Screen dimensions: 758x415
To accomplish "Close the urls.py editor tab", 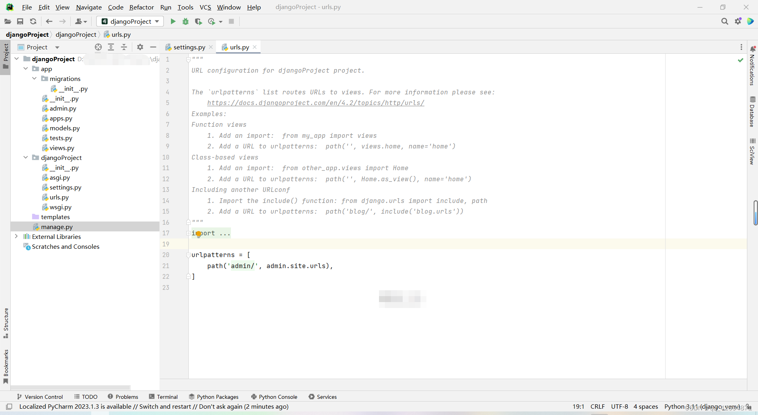I will [255, 47].
